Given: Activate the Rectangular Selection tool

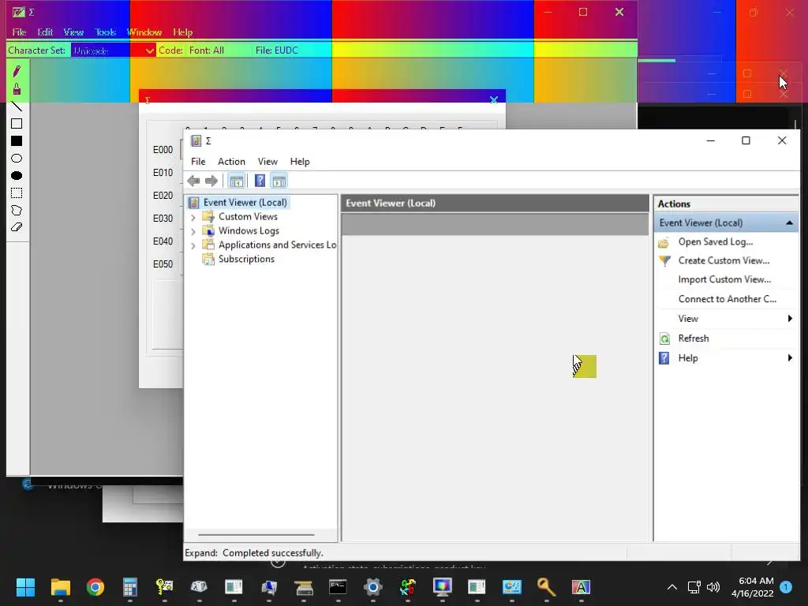Looking at the screenshot, I should click(17, 193).
